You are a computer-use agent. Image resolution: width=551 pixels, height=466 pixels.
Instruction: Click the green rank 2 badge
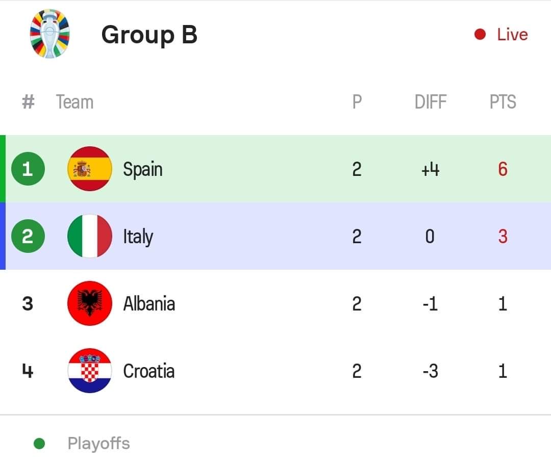28,236
